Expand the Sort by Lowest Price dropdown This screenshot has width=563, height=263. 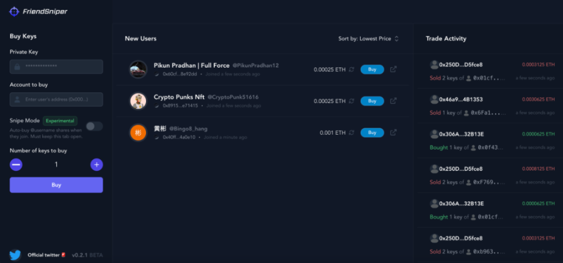368,39
